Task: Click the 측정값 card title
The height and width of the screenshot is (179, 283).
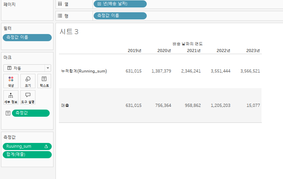Action: [10, 137]
